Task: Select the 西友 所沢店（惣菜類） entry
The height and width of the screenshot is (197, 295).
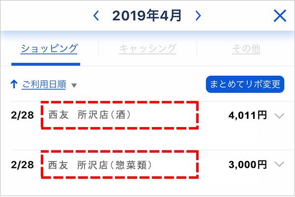Action: click(100, 165)
